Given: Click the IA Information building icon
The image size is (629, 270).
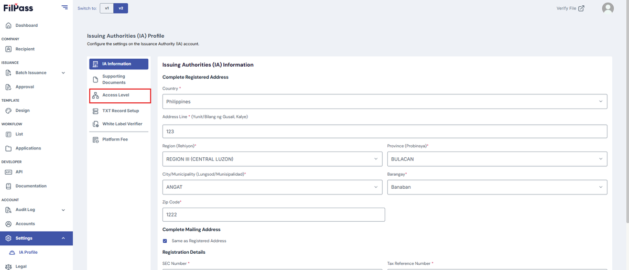Looking at the screenshot, I should pos(95,64).
